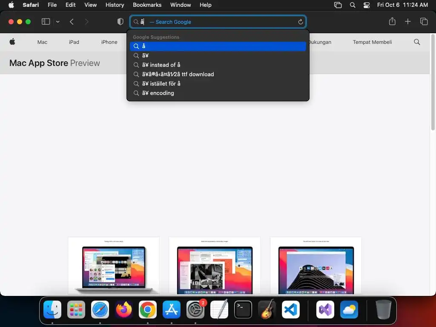The image size is (436, 327).
Task: Open TextEdit from the Dock
Action: (x=219, y=310)
